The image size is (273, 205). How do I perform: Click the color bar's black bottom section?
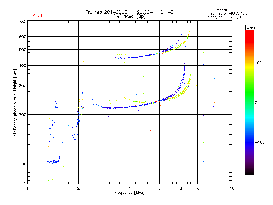point(250,172)
